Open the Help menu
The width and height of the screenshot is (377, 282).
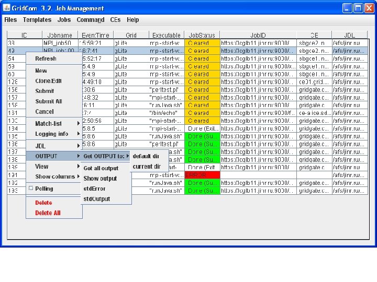[132, 20]
